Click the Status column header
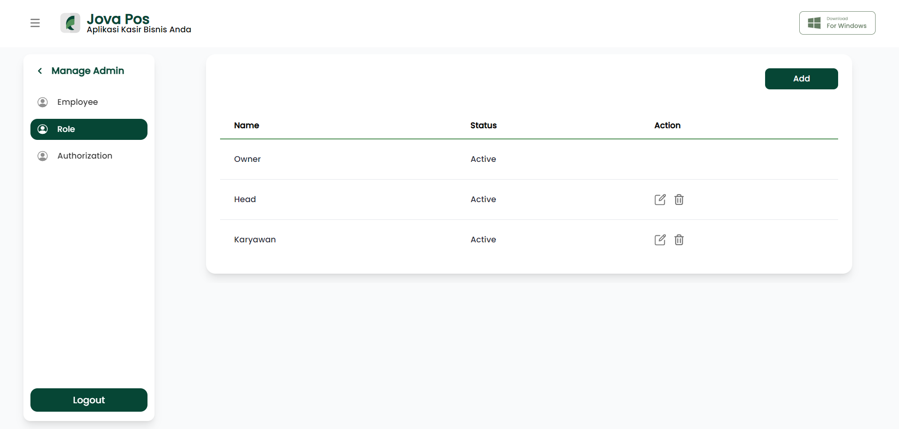Screen dimensions: 899x429 pos(483,125)
